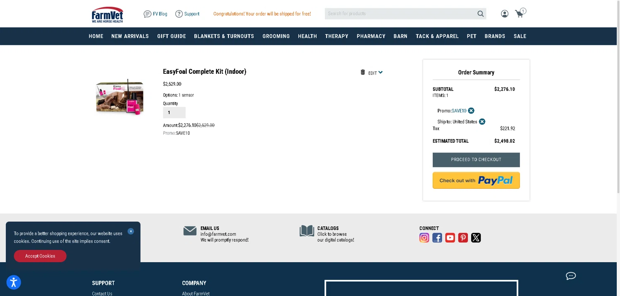Open PET menu
Screen dimensions: 620x296
[x=472, y=36]
